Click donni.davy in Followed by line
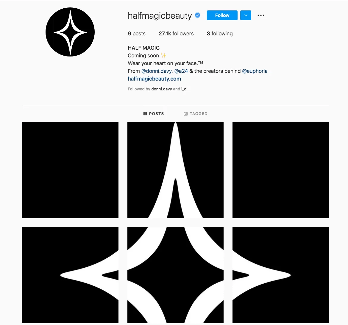 162,89
